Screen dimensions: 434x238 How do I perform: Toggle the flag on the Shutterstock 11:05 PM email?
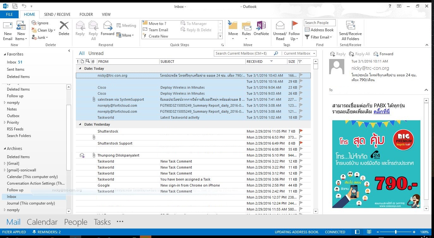(301, 131)
